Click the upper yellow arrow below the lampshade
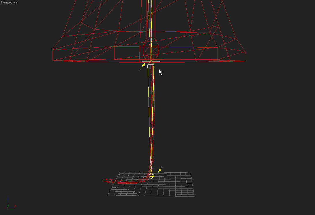The width and height of the screenshot is (315, 215). click(143, 66)
